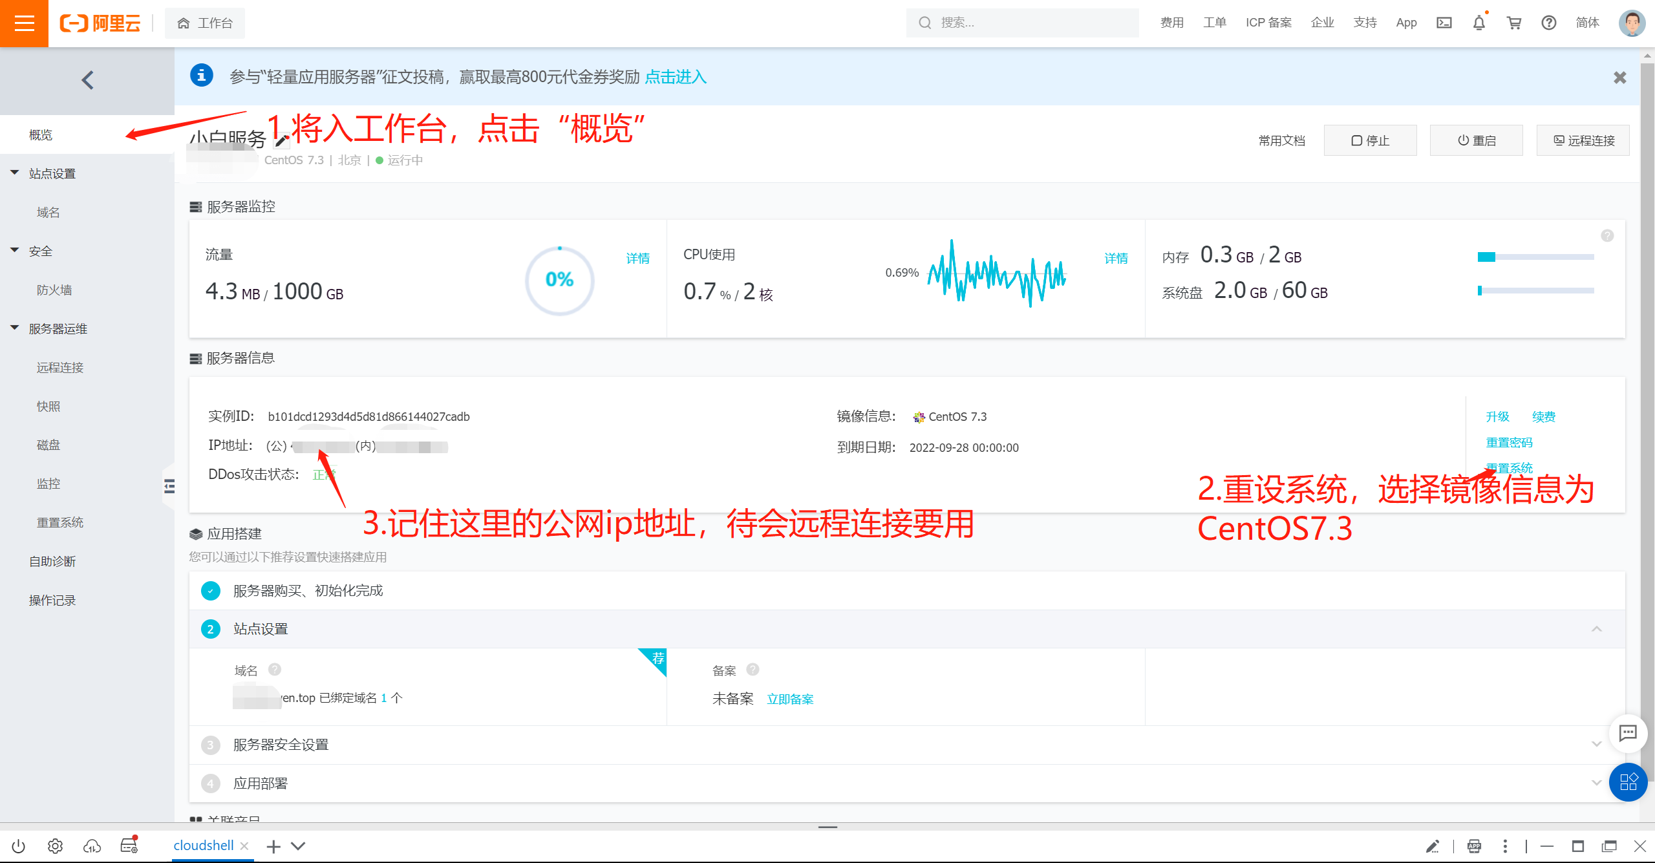Click the 升级 link

(1497, 416)
